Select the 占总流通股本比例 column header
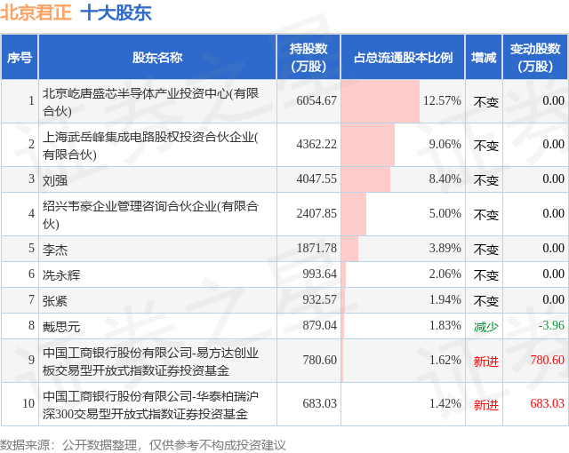Screen dimensions: 569x453 403,57
